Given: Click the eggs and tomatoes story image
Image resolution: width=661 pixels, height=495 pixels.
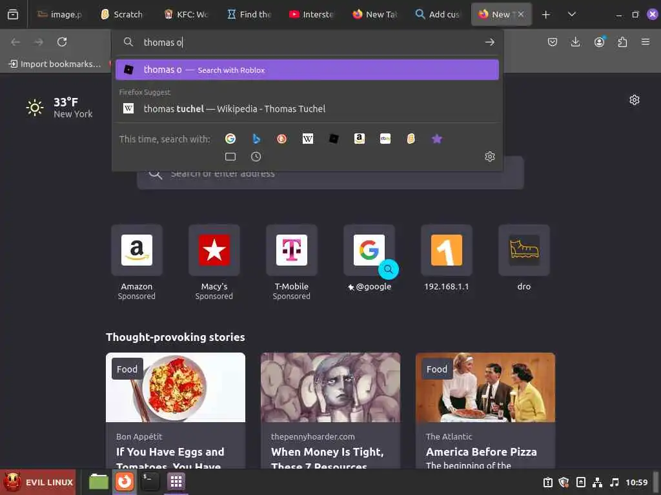Looking at the screenshot, I should coord(176,387).
